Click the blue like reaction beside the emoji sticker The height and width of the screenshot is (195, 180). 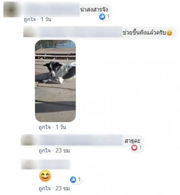pos(73,180)
